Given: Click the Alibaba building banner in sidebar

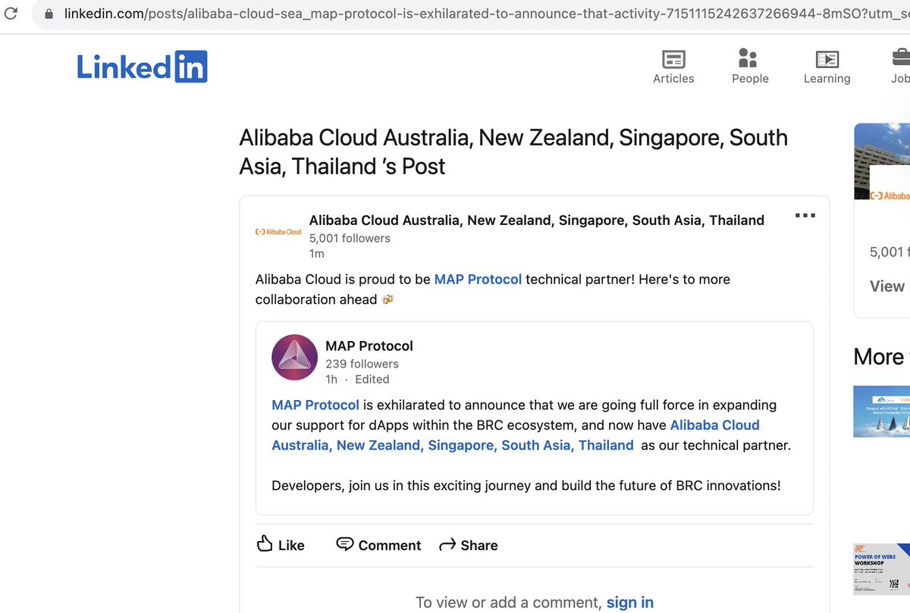Looking at the screenshot, I should click(882, 161).
